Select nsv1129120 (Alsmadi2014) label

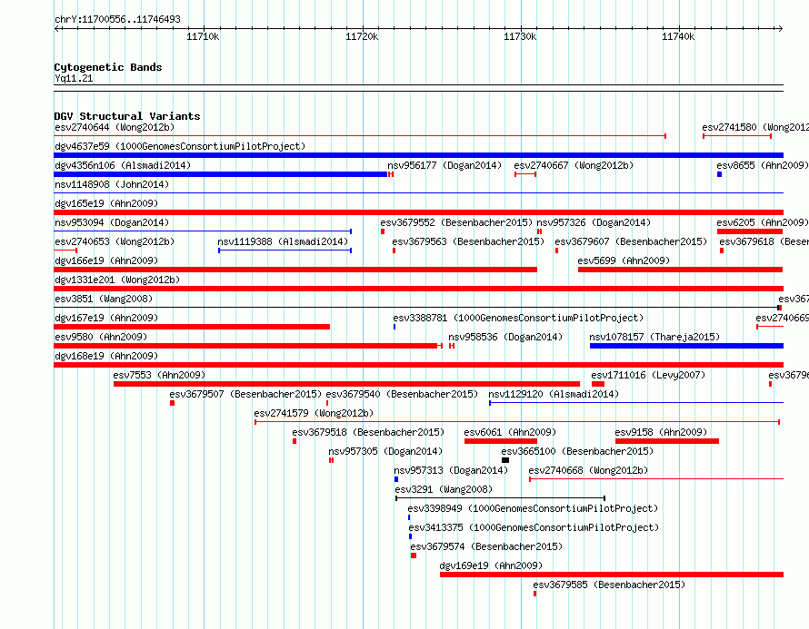click(553, 394)
